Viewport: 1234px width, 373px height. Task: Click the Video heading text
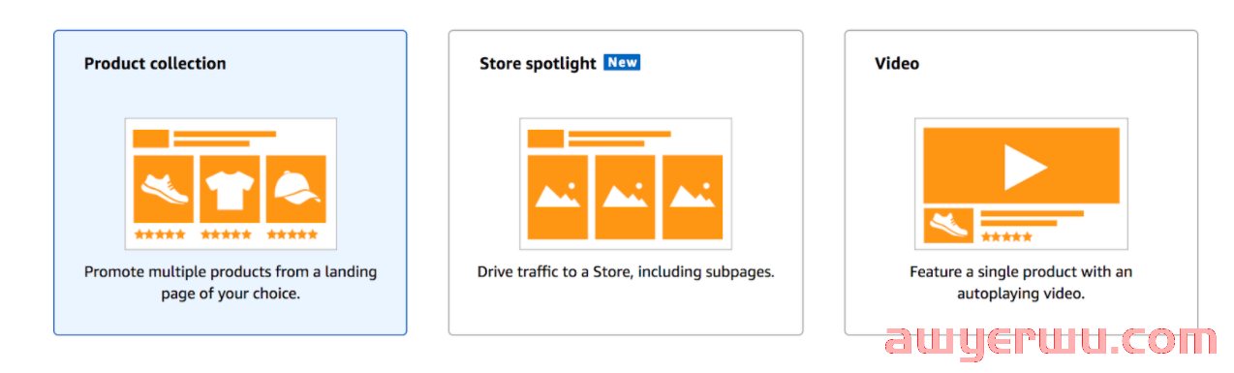point(897,63)
